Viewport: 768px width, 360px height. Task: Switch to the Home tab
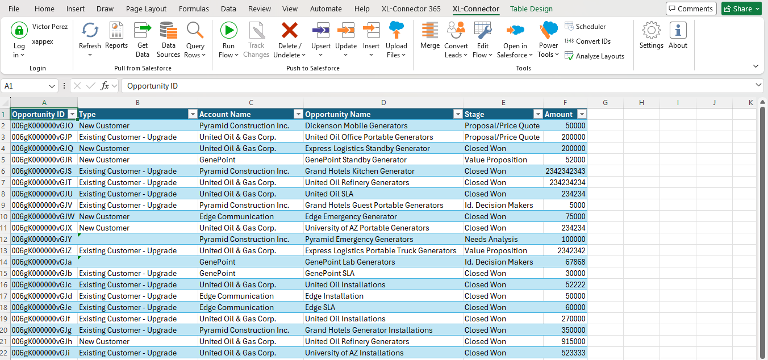tap(44, 9)
